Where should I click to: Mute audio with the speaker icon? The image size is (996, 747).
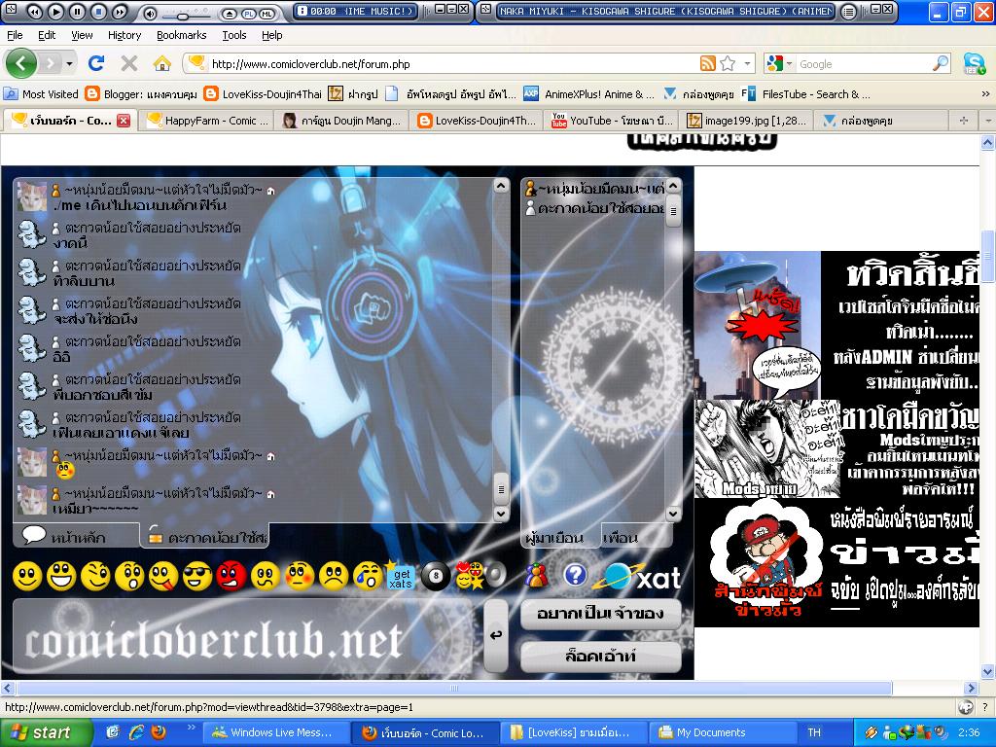coord(150,14)
